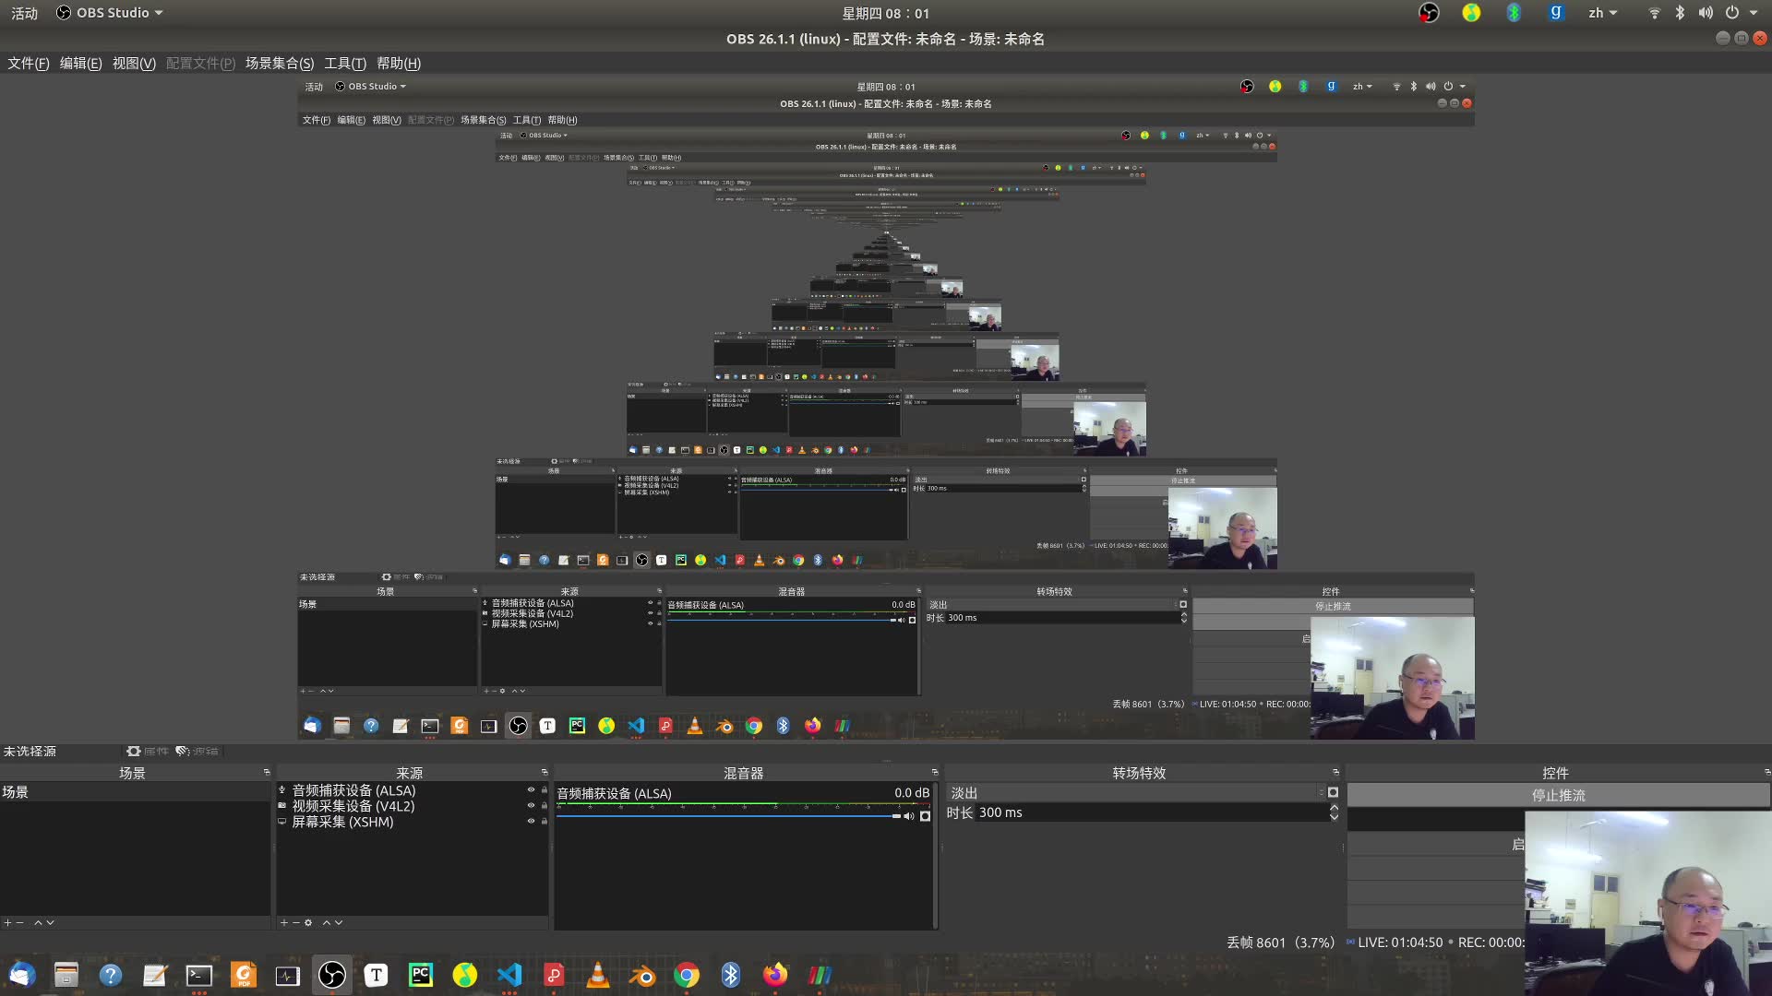
Task: Hide the 音频捕获设备 (ALSA) source via eye
Action: [531, 790]
